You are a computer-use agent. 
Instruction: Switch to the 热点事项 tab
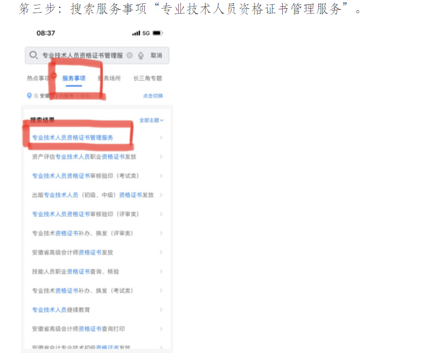(x=38, y=78)
